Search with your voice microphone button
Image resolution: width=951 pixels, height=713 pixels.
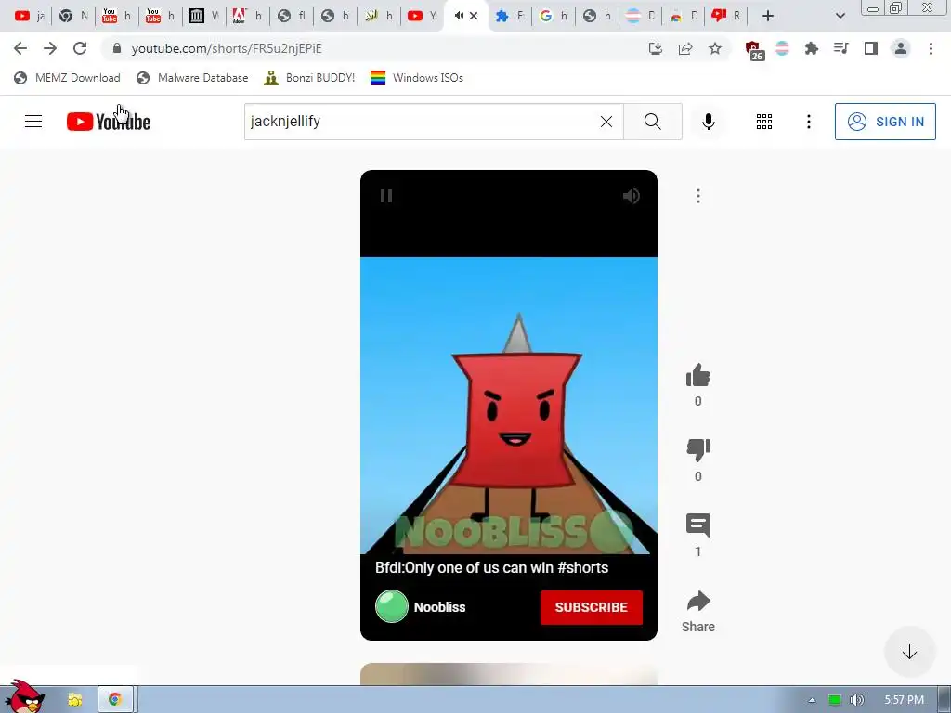click(x=708, y=122)
